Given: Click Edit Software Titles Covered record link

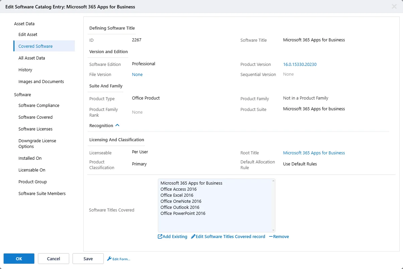Looking at the screenshot, I should click(230, 237).
